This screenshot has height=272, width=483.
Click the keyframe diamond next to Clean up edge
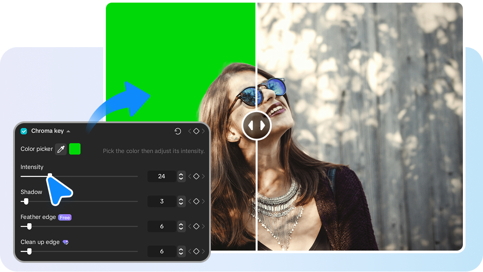(x=196, y=251)
